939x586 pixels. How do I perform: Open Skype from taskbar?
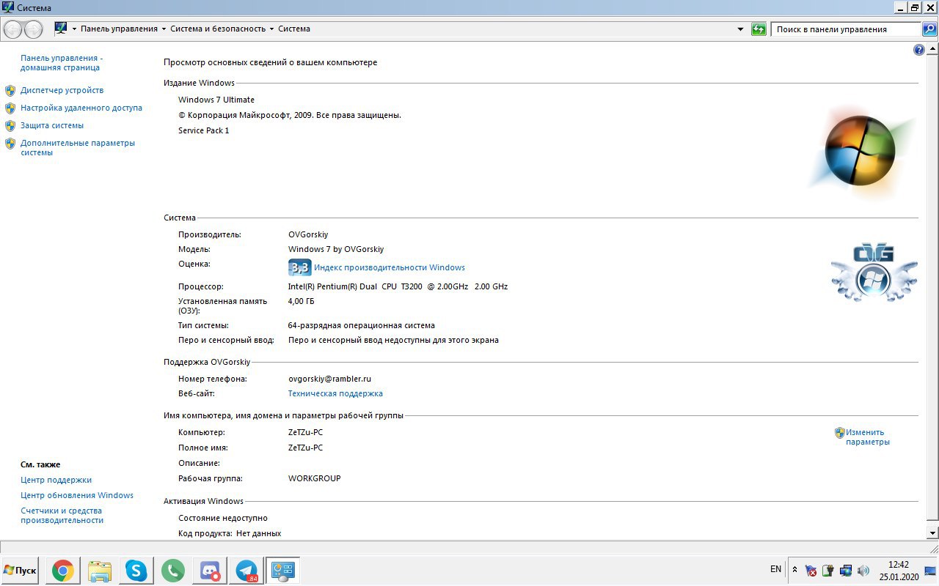[136, 571]
